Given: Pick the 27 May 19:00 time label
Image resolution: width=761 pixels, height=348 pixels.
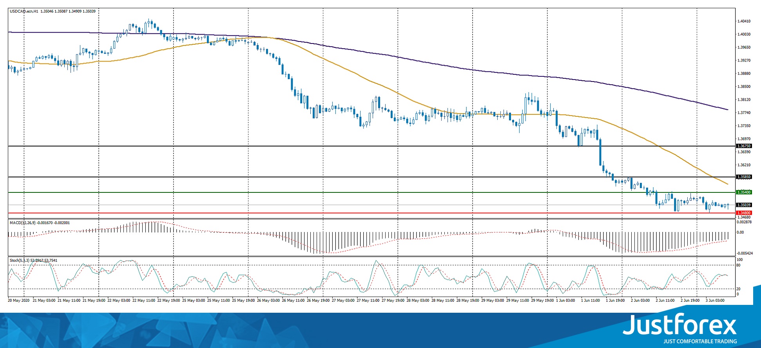Looking at the screenshot, I should (393, 301).
